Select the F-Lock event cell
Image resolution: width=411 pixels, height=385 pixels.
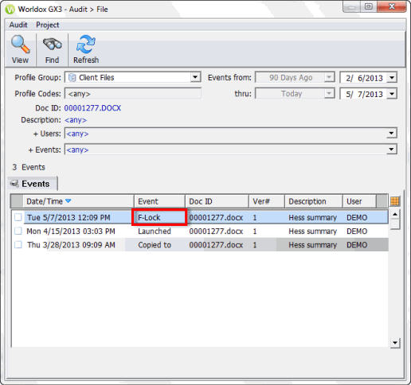pos(159,217)
